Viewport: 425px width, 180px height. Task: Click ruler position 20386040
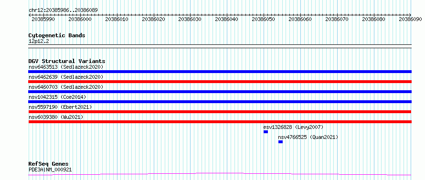click(x=227, y=19)
